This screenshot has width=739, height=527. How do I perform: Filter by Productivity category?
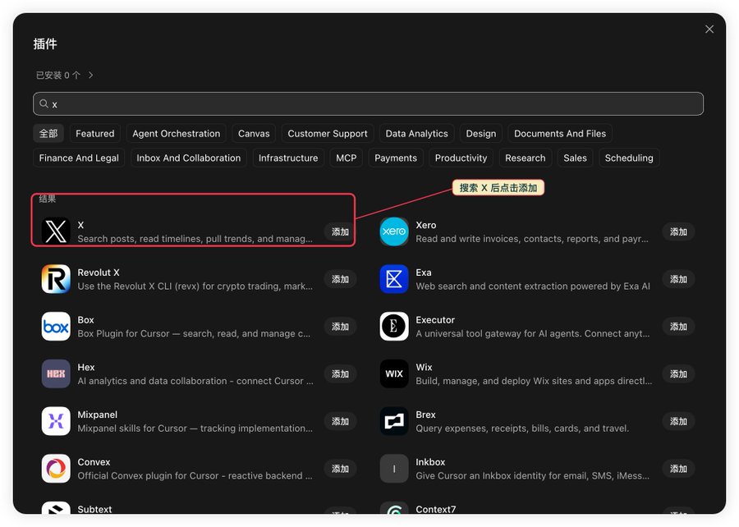click(x=461, y=158)
